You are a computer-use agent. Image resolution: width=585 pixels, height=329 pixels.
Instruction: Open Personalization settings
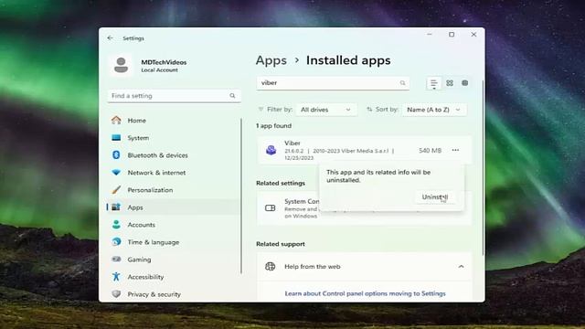pos(174,190)
